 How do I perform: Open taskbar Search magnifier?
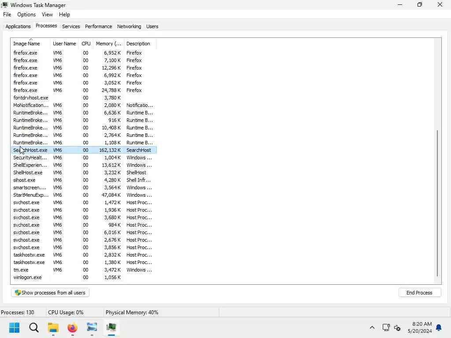[x=33, y=327]
